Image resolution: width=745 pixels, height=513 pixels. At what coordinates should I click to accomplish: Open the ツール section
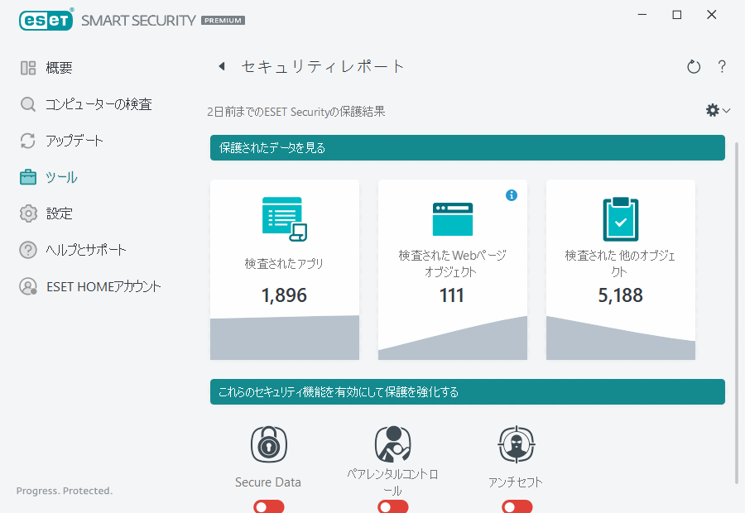62,177
